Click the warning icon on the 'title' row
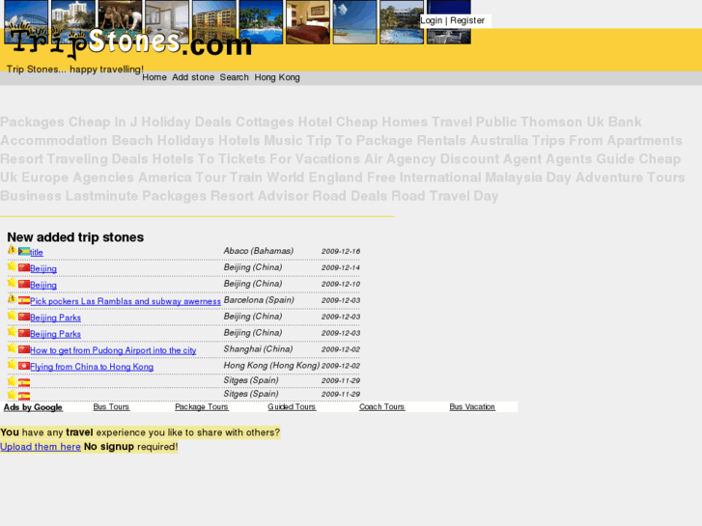Viewport: 702px width, 526px height. point(13,250)
